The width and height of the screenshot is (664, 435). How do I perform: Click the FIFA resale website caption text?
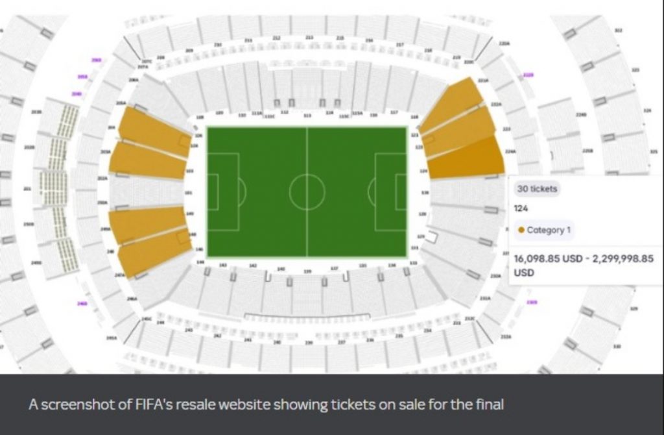266,405
